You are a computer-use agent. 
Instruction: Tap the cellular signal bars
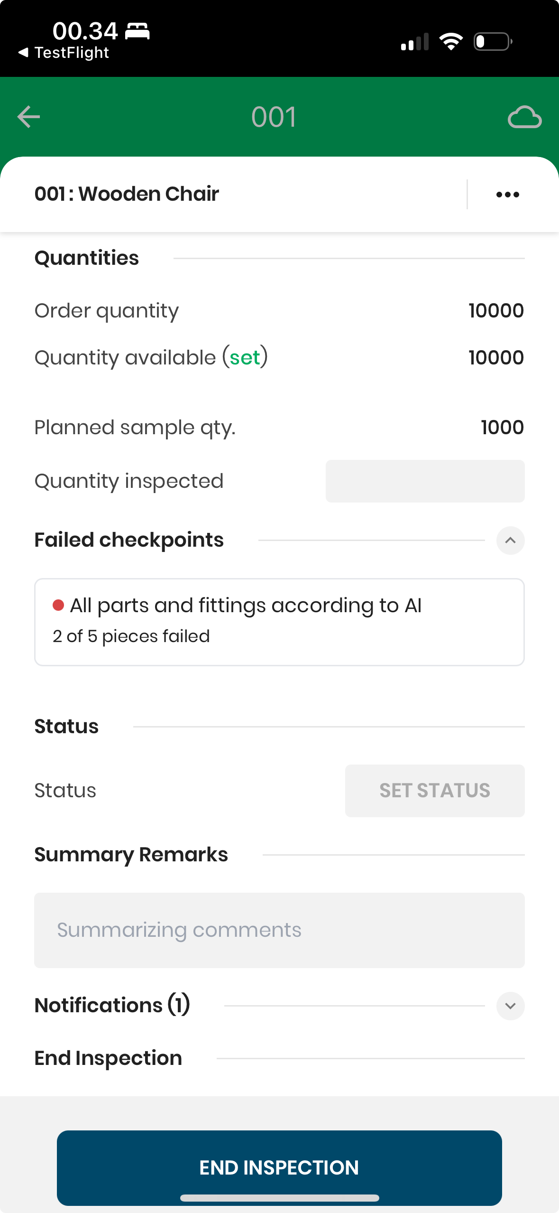415,42
